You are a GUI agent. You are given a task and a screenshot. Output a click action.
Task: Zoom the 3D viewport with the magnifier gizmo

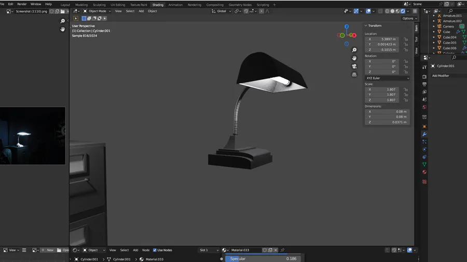point(354,50)
